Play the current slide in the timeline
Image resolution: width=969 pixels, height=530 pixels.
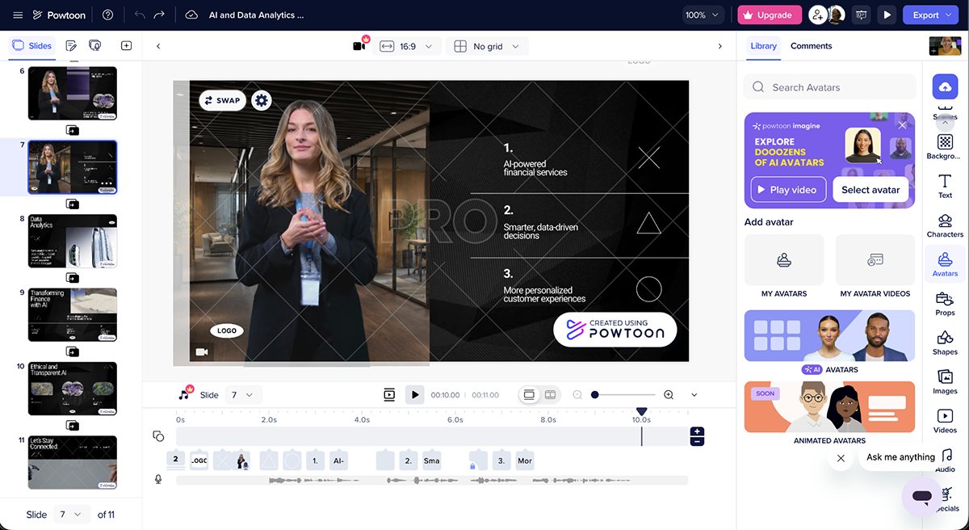(414, 395)
